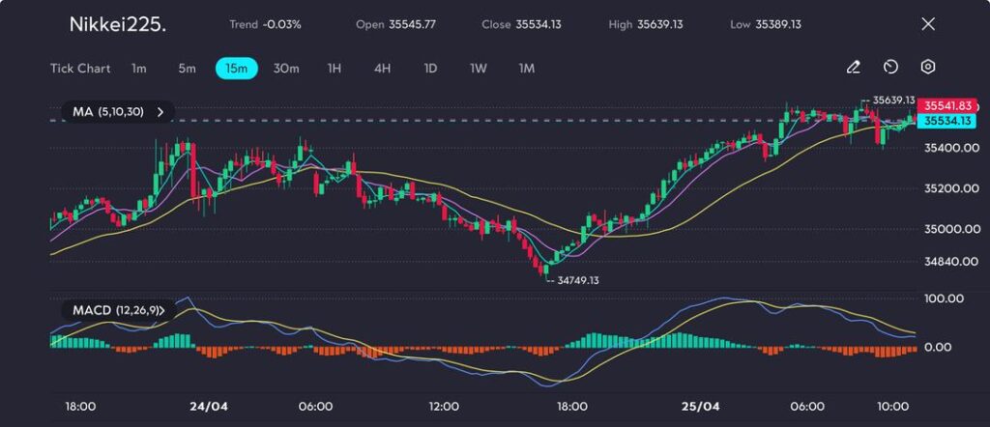The height and width of the screenshot is (427, 990).
Task: Click the 35639.13 high marker
Action: point(892,100)
